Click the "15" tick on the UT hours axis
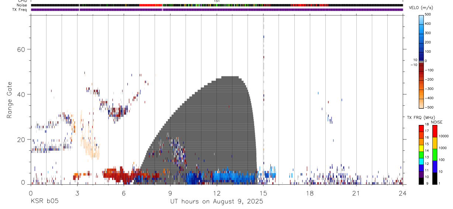The image size is (453, 209). [x=263, y=193]
